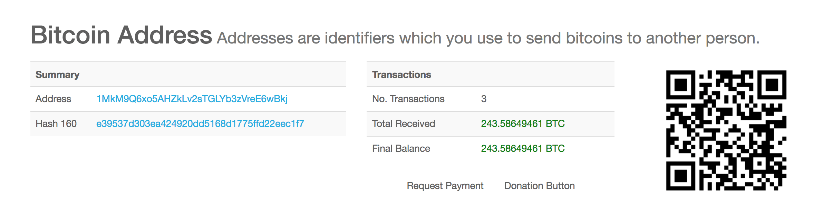Open the 1MkM9Q6xo5AHZkLv2sTGLYb3zVreE6wBkj address link
This screenshot has height=207, width=823.
click(x=192, y=99)
